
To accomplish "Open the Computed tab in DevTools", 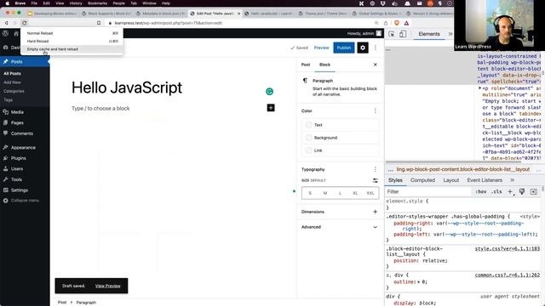I will (422, 180).
